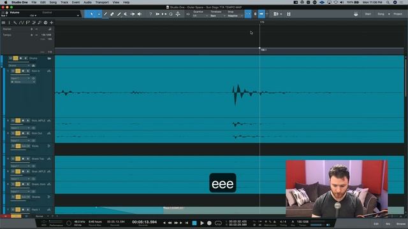The width and height of the screenshot is (408, 229).
Task: Switch to the Project page
Action: pyautogui.click(x=398, y=14)
